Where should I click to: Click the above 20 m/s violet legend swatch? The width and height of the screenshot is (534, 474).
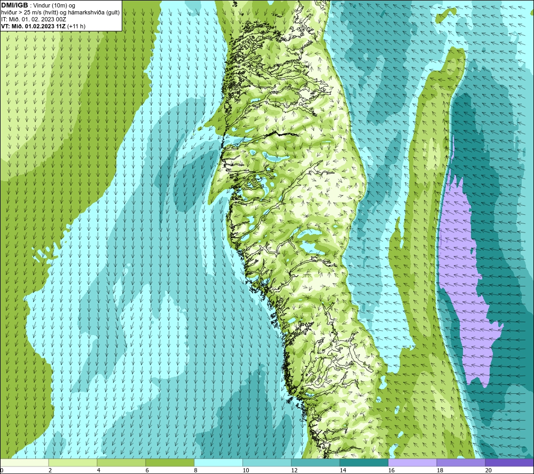coord(509,462)
